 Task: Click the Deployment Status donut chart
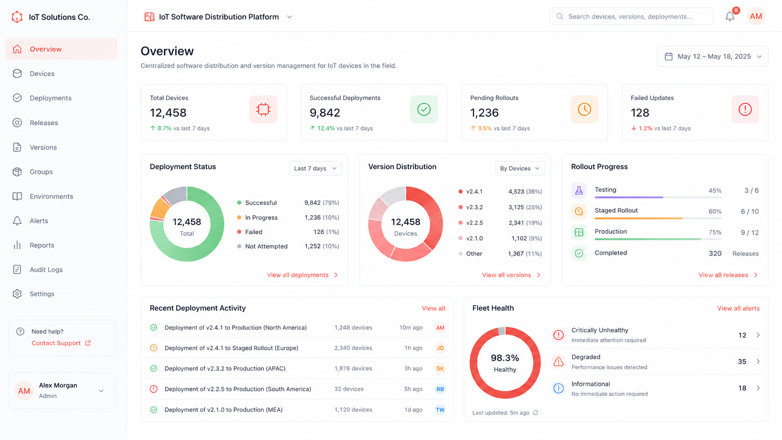pos(187,224)
